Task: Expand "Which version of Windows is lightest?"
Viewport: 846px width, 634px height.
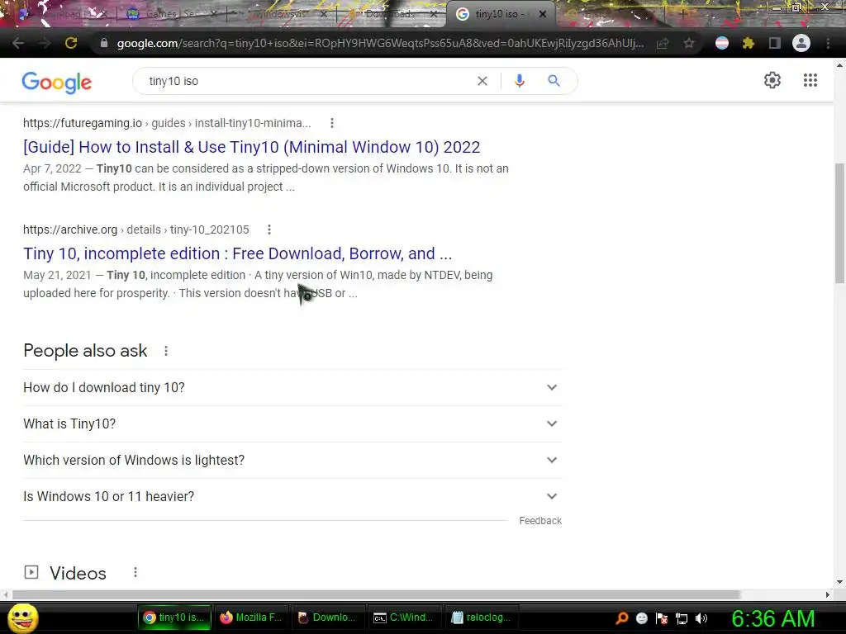Action: (292, 460)
